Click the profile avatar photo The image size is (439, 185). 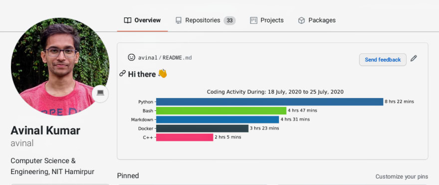[60, 67]
